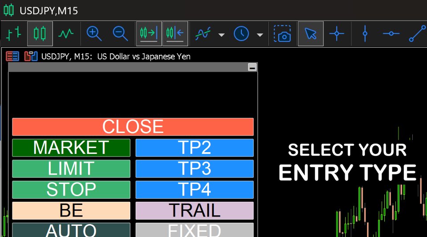Open the red trading panel list icon
Screen dimensions: 427x237
[x=12, y=56]
